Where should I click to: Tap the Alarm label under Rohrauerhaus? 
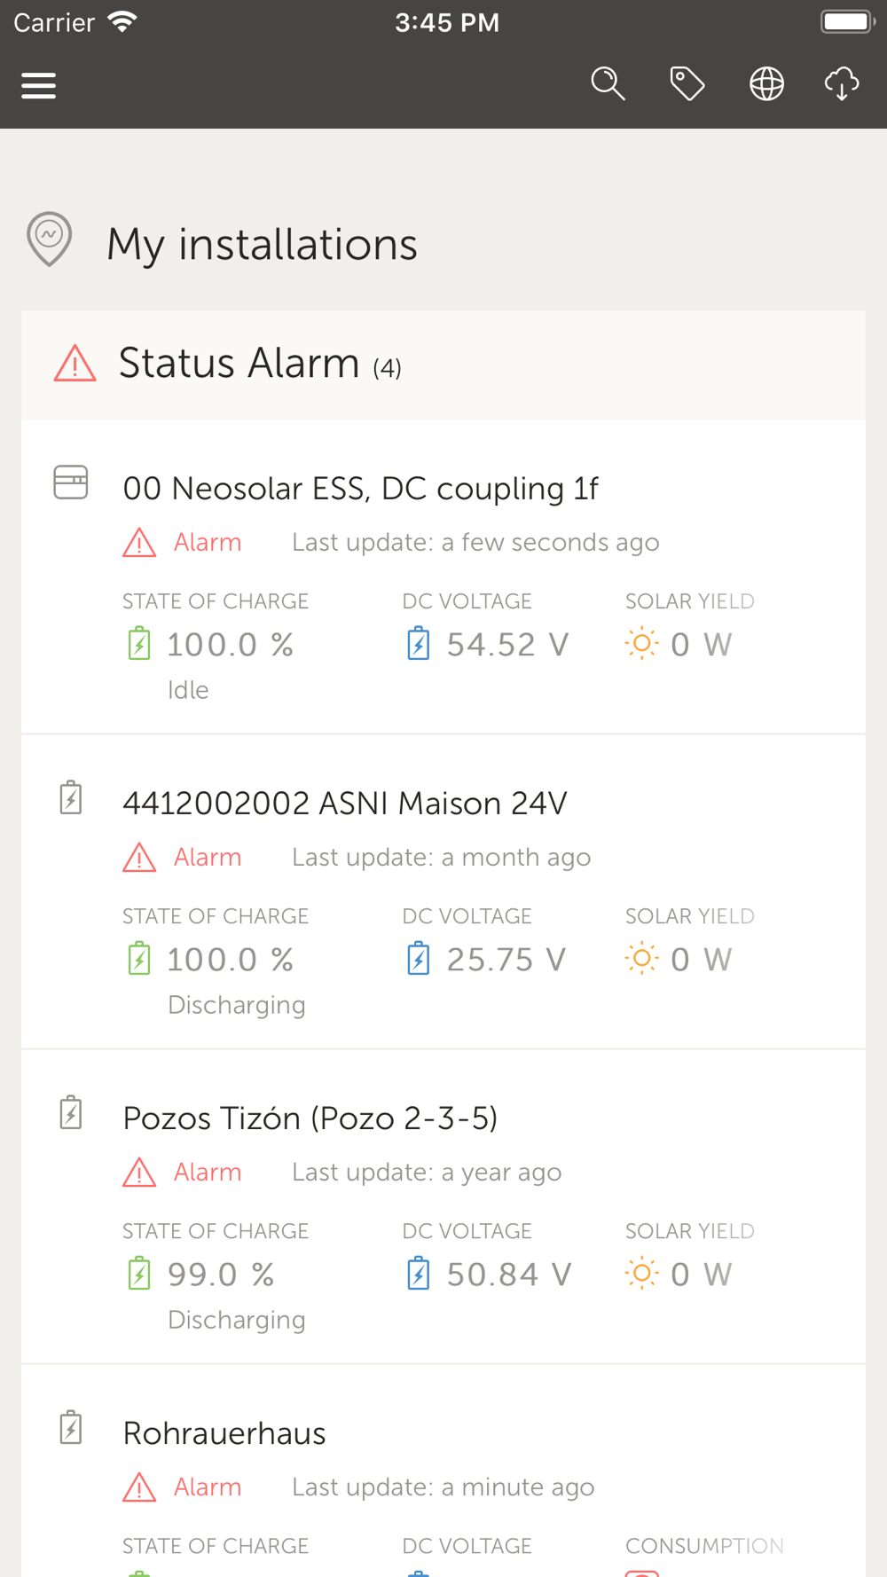point(207,1487)
